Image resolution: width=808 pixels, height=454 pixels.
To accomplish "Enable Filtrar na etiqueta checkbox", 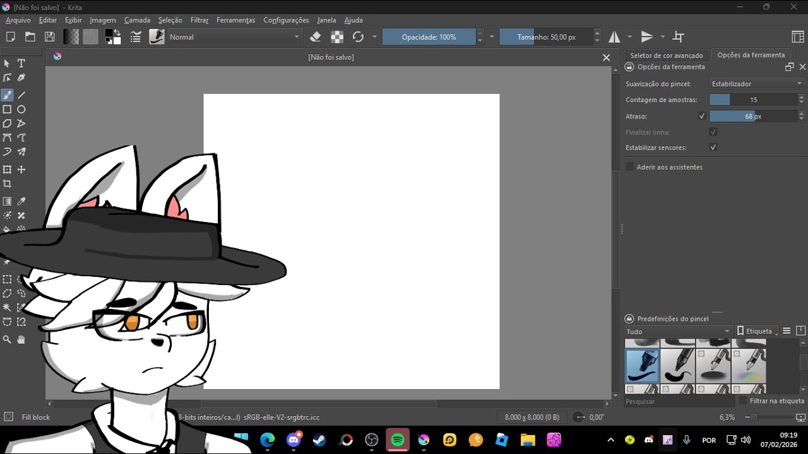I will 743,401.
